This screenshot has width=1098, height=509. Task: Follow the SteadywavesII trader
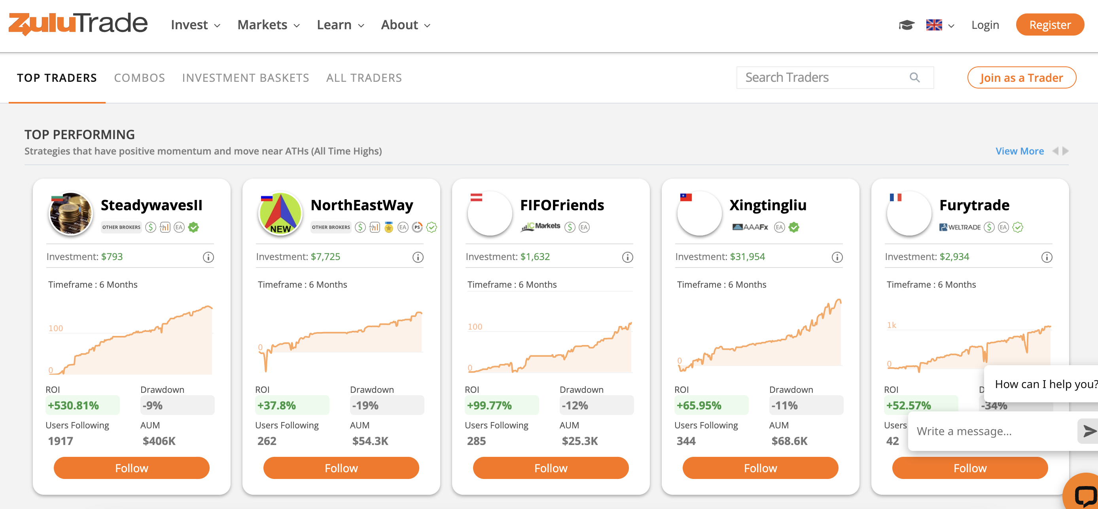[132, 468]
